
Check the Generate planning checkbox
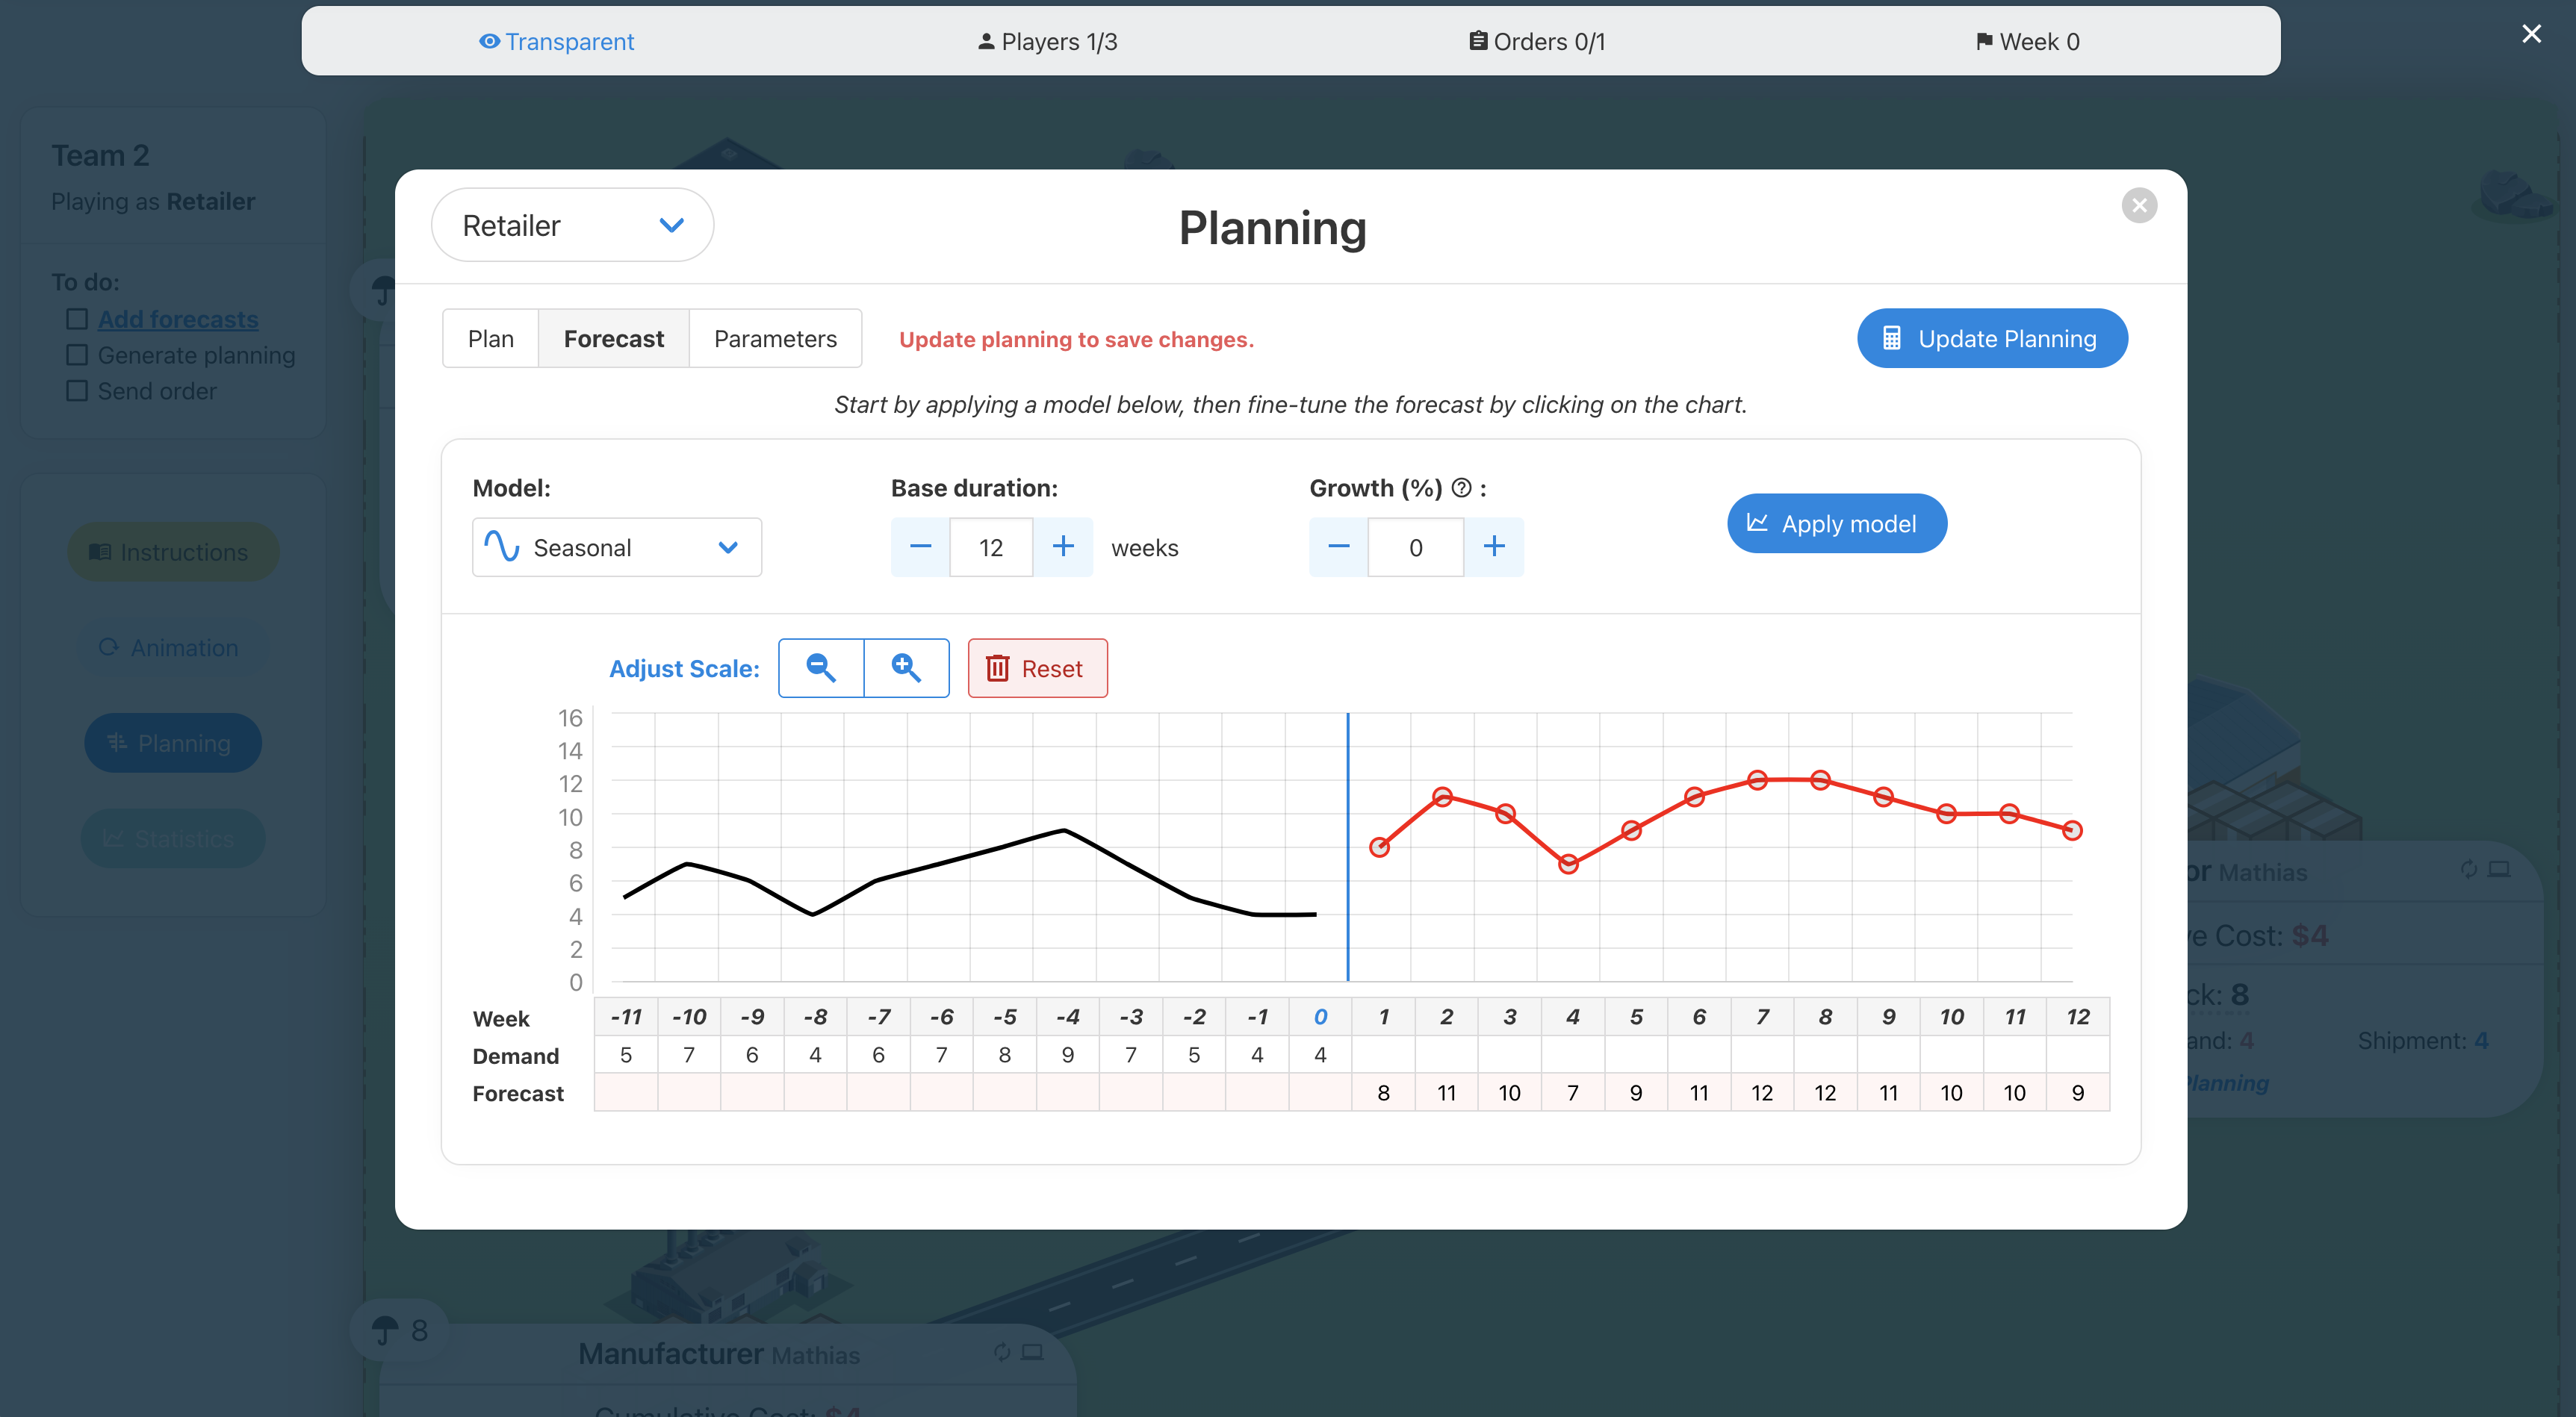[76, 354]
